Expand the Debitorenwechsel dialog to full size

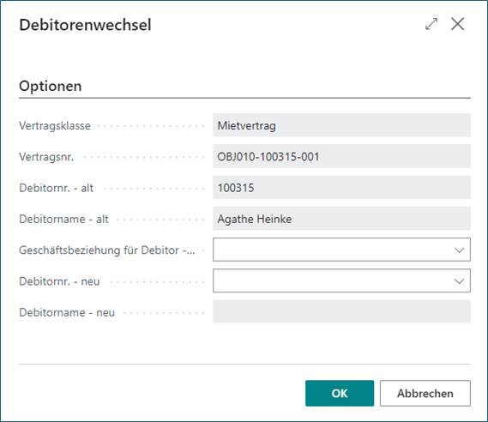[x=431, y=24]
